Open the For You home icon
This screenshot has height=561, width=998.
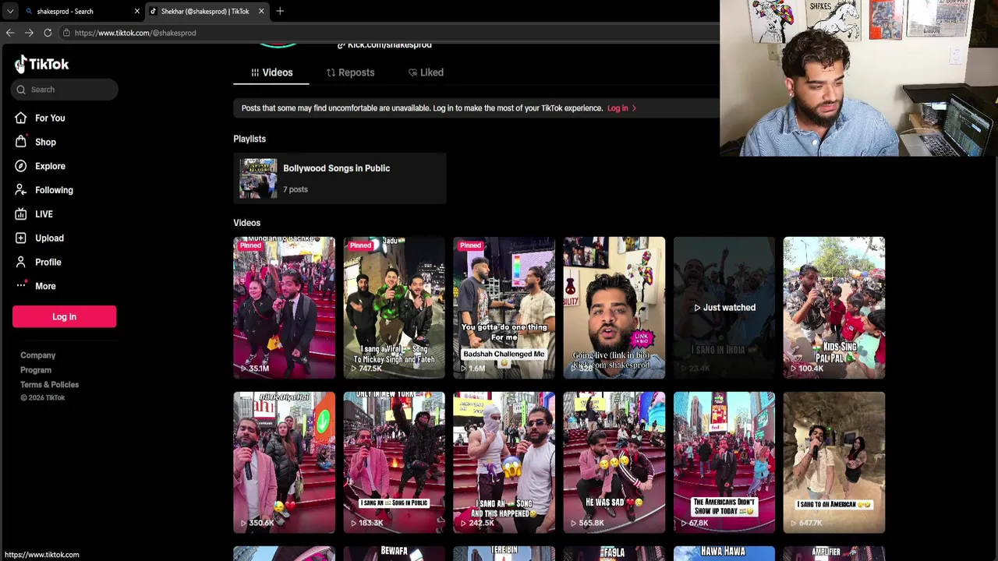tap(20, 118)
